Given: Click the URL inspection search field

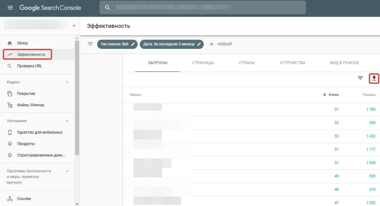Looking at the screenshot, I should [202, 7].
